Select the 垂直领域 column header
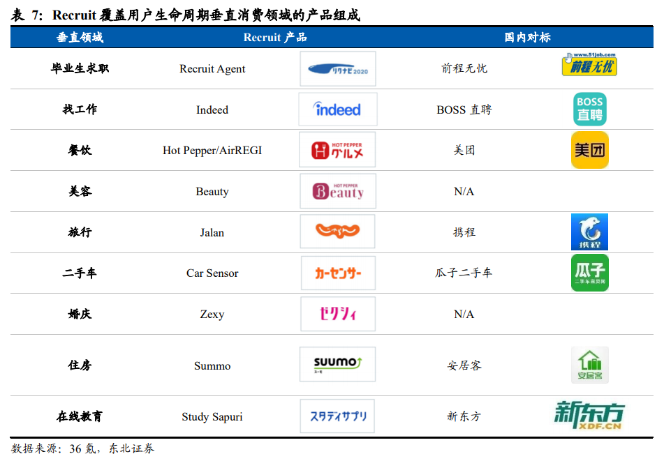664x461 pixels. pos(80,37)
